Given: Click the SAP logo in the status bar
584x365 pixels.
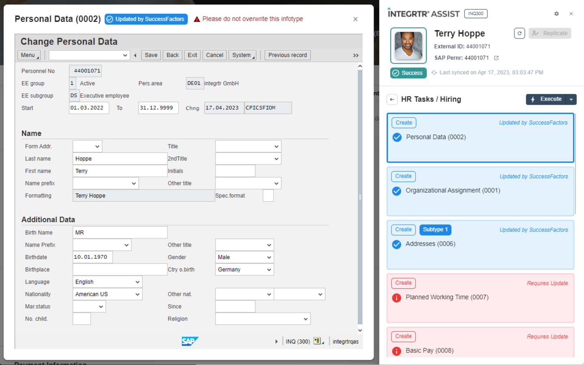Looking at the screenshot, I should tap(190, 341).
